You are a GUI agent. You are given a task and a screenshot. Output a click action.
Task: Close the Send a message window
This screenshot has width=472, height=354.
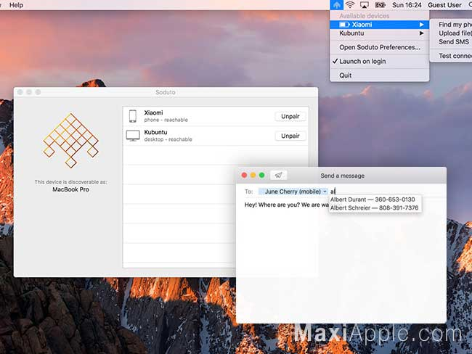point(245,176)
